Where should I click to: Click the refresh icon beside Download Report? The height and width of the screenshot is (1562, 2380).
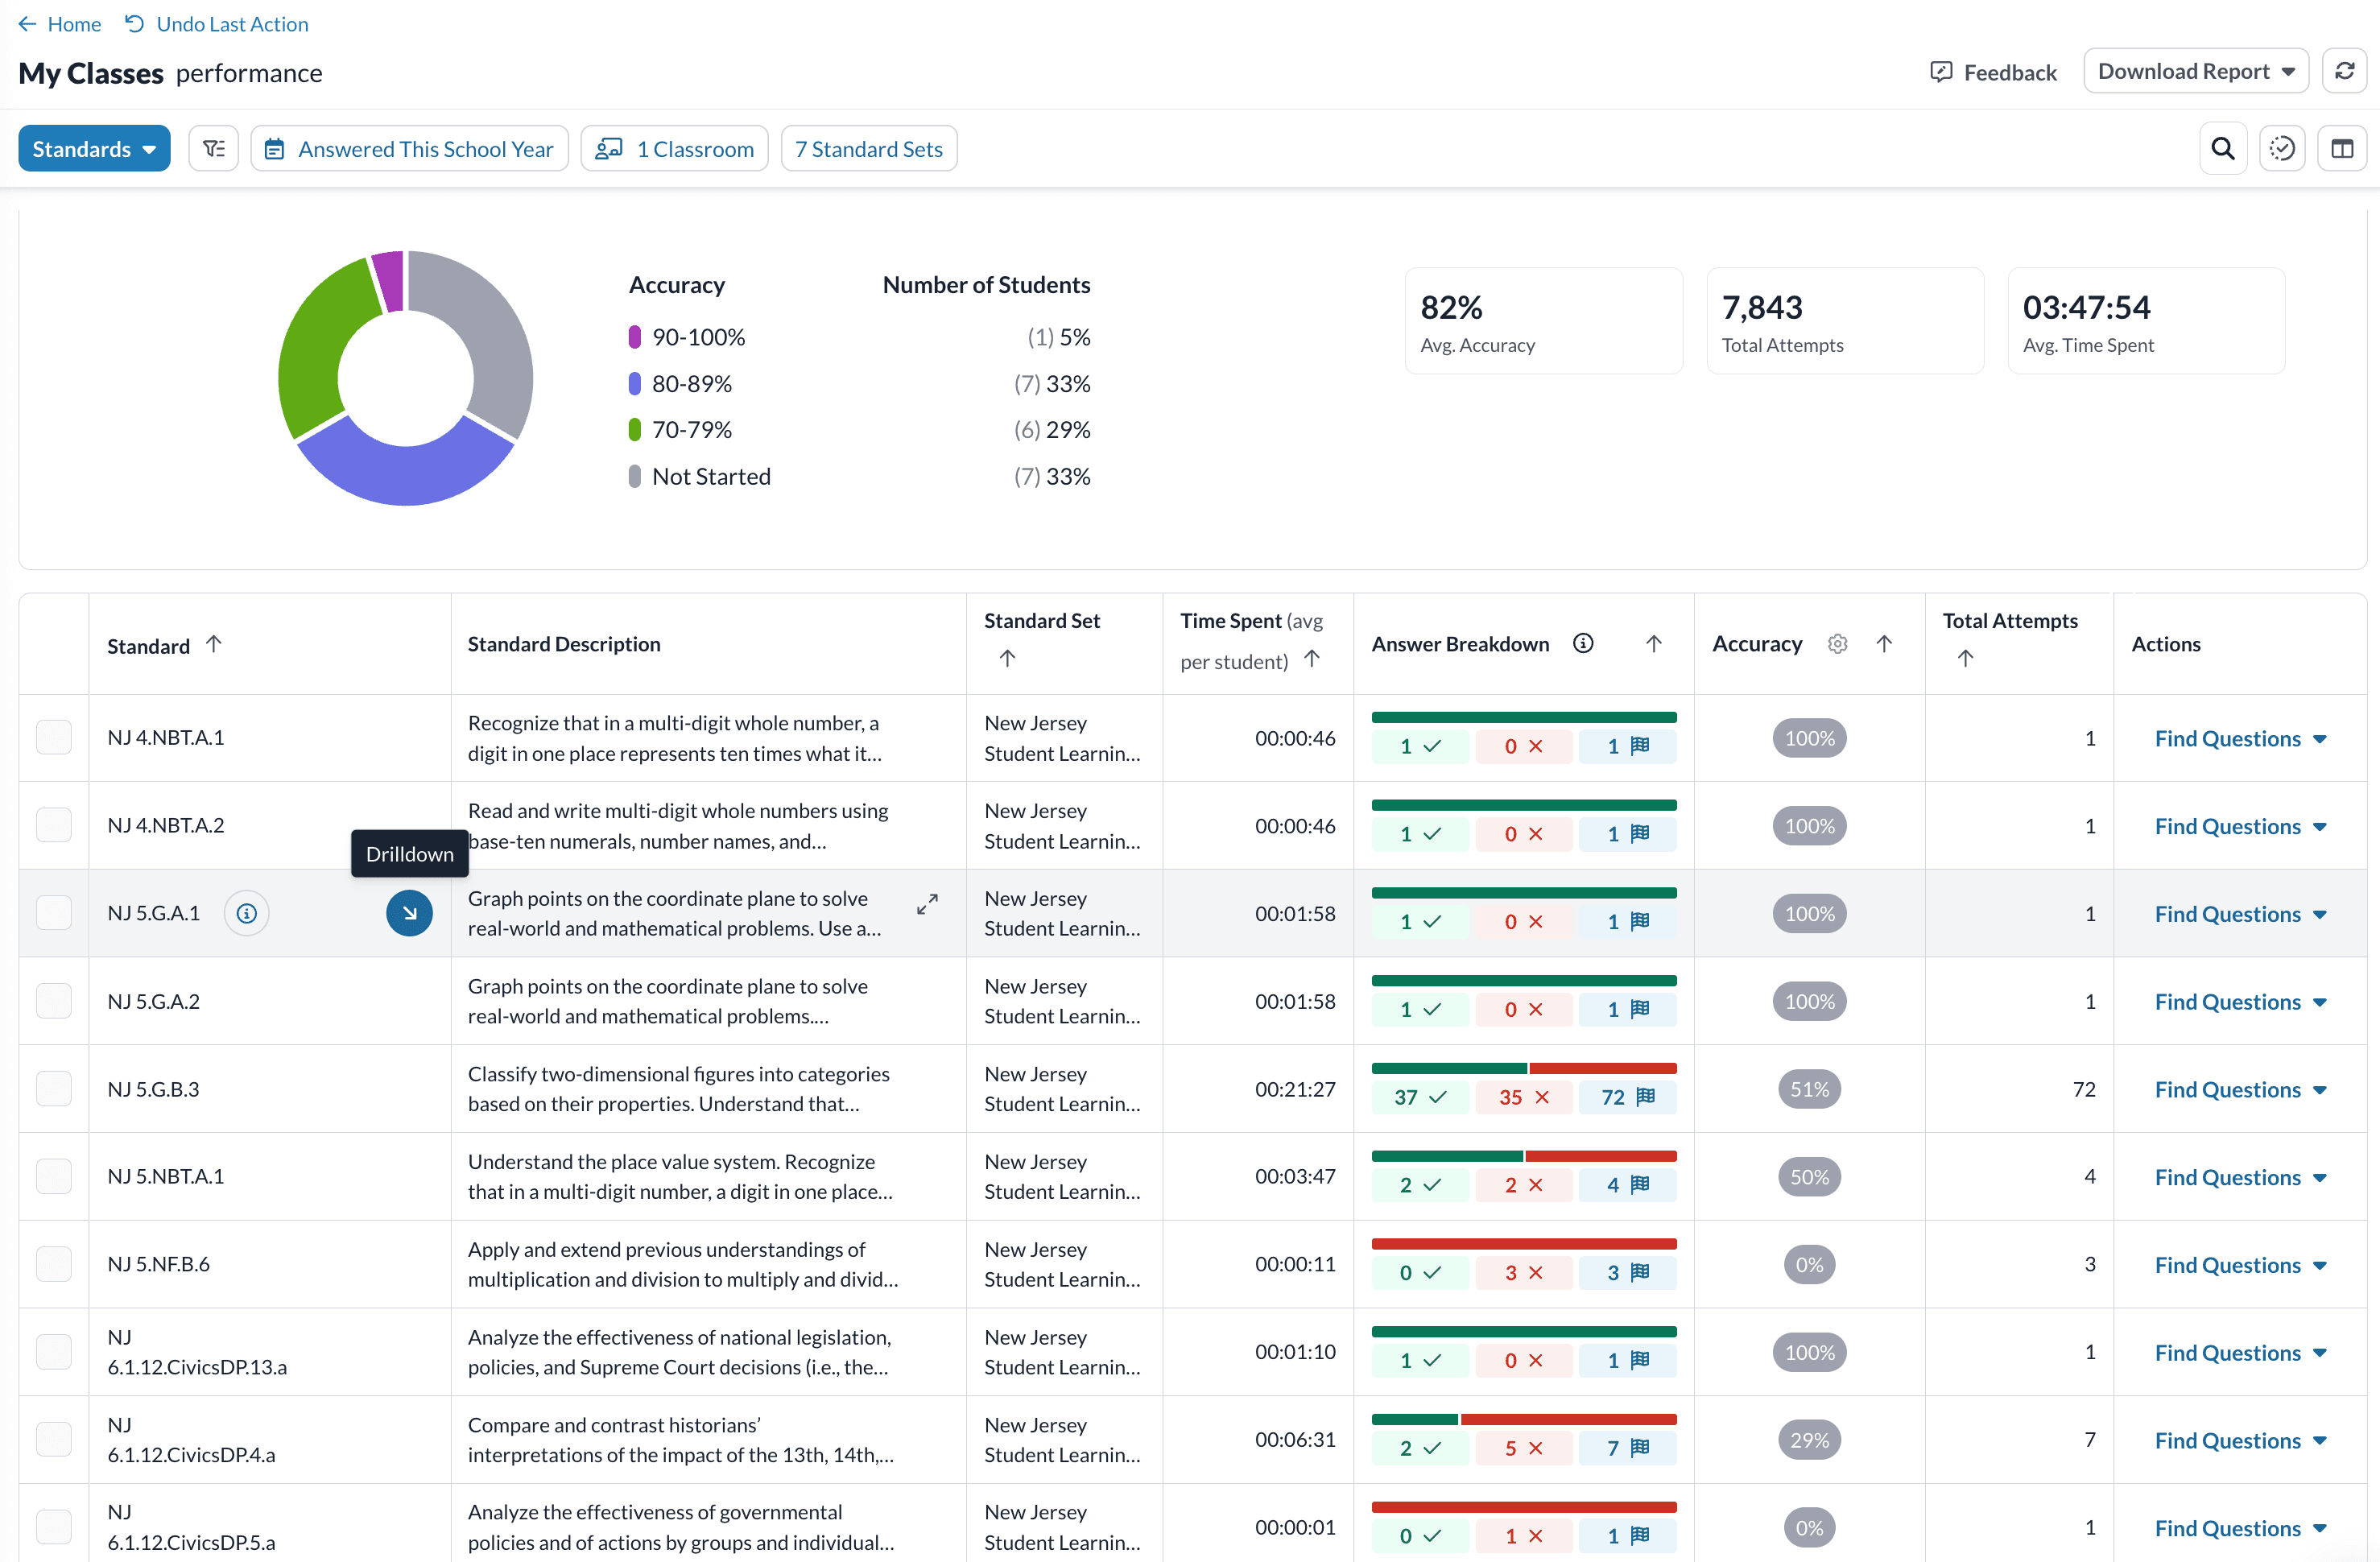2344,71
